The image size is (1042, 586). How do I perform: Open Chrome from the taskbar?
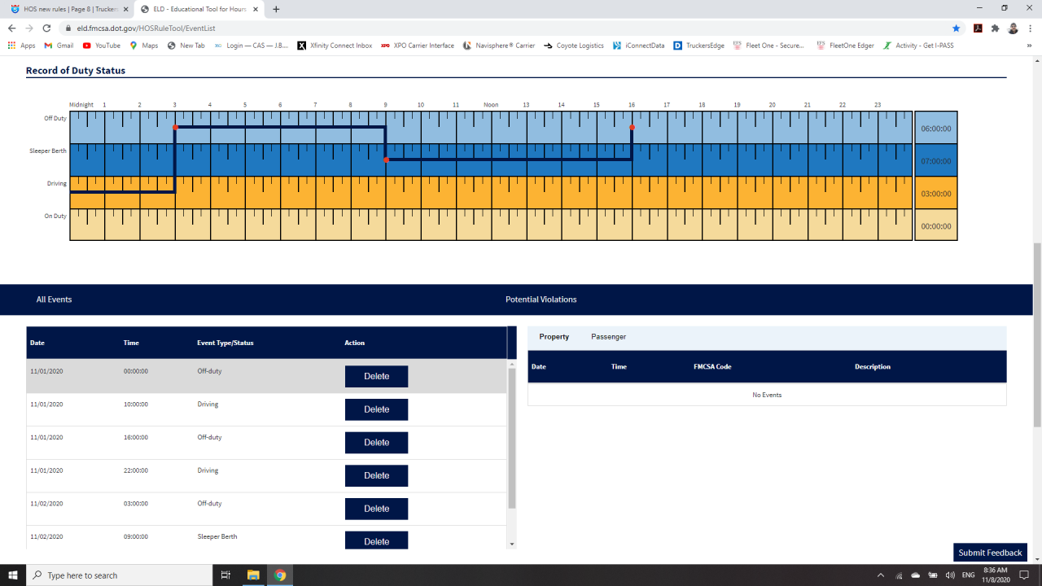point(280,575)
